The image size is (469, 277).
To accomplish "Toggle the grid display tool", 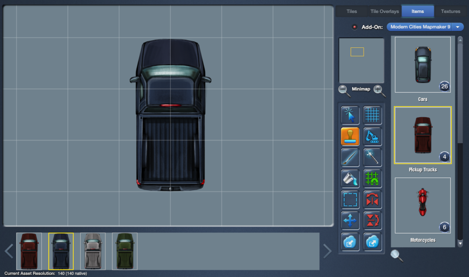I will (x=372, y=115).
